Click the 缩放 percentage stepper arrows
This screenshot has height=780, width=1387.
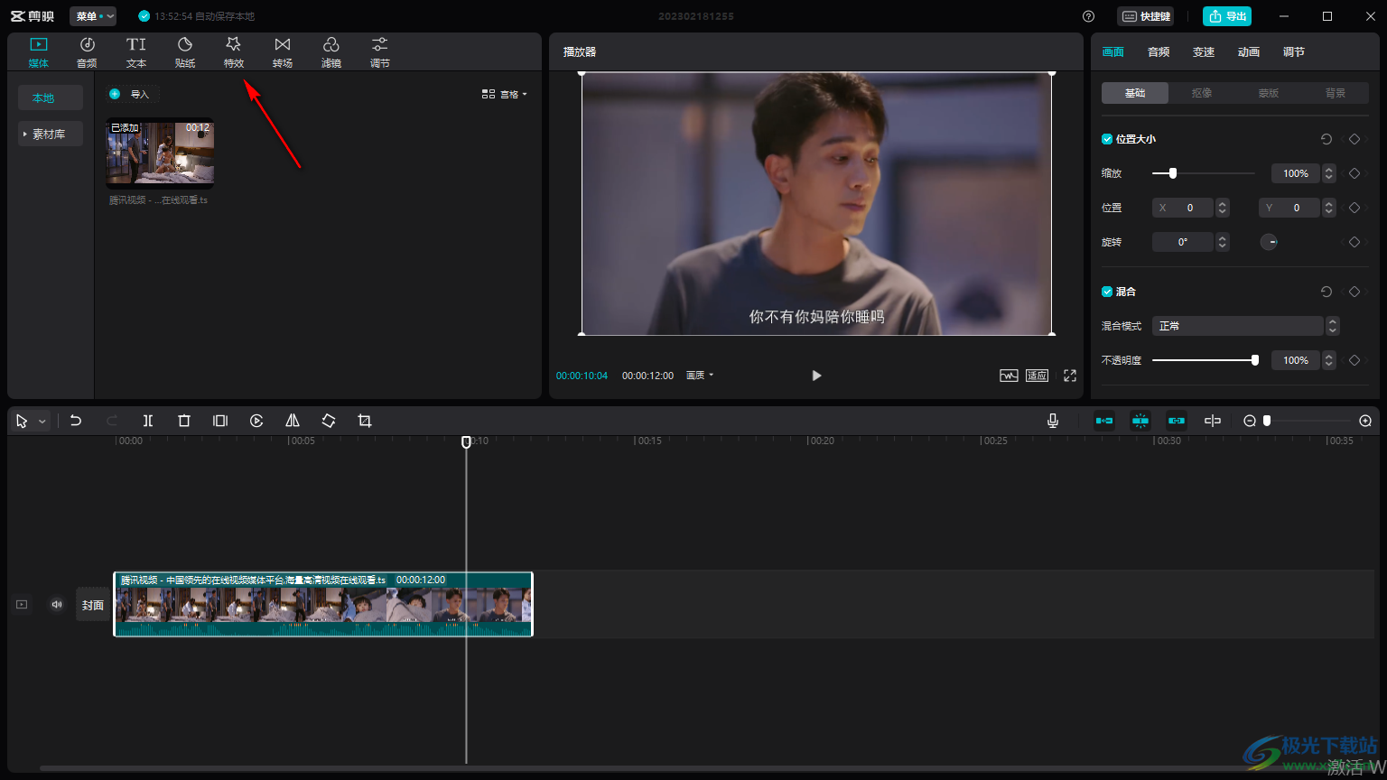[1329, 173]
